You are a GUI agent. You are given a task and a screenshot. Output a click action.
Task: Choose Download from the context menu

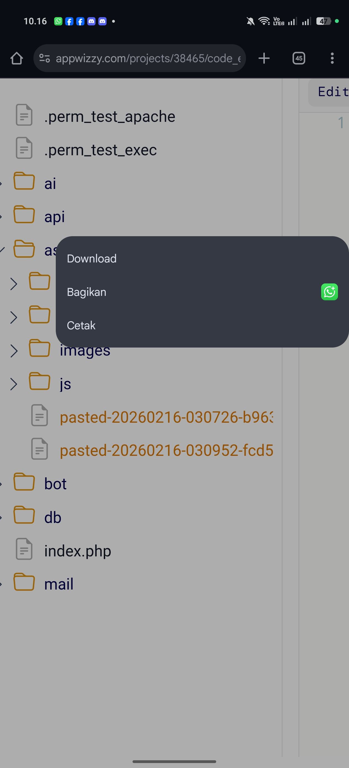tap(92, 259)
